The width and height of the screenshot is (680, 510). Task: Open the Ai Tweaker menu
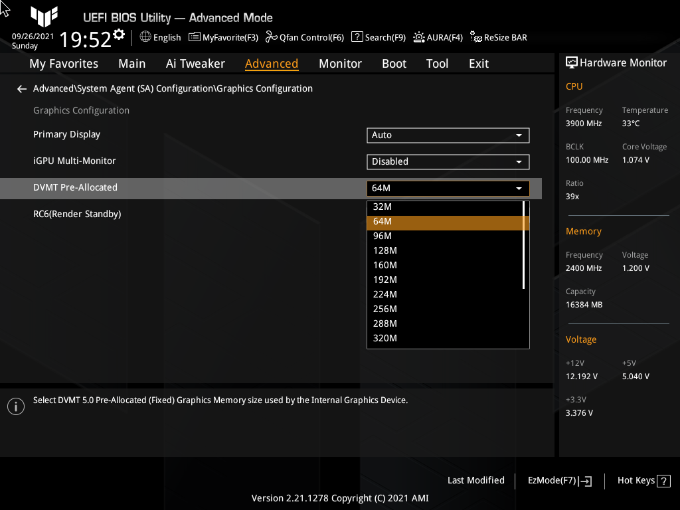tap(195, 63)
